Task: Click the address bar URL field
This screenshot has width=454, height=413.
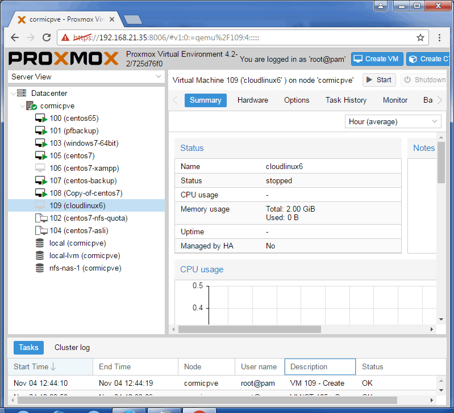Action: click(x=243, y=37)
